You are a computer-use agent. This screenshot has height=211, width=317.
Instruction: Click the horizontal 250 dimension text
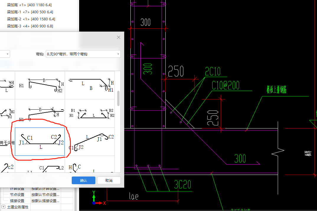point(176,71)
